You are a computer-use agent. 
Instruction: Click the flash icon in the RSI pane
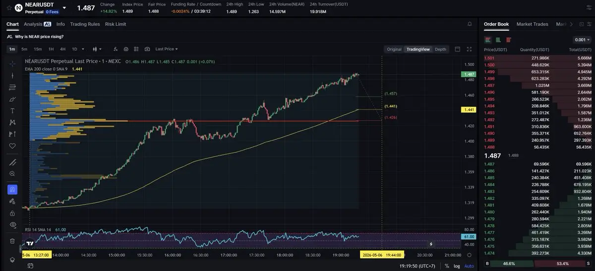(431, 244)
